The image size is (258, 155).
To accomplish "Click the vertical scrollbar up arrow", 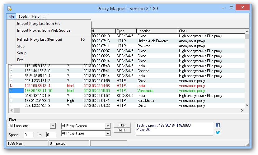I will (247, 31).
